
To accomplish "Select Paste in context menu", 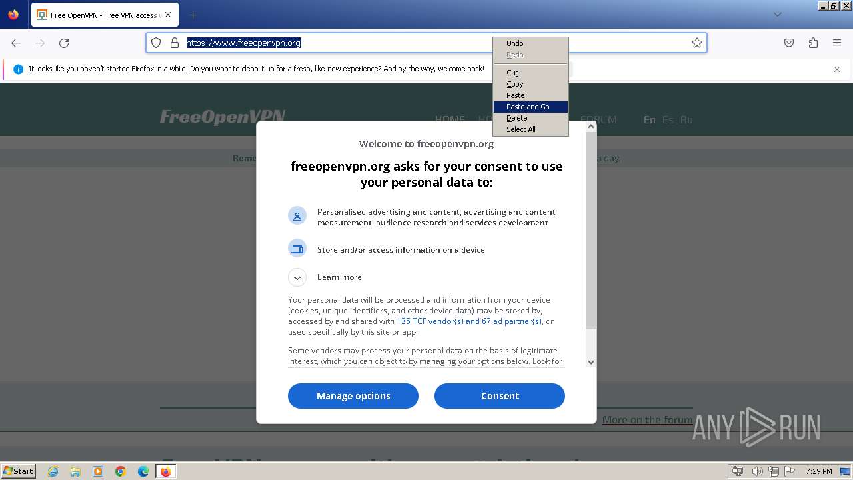I will (x=530, y=95).
